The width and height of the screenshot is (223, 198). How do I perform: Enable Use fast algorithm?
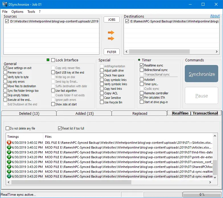[53, 91]
